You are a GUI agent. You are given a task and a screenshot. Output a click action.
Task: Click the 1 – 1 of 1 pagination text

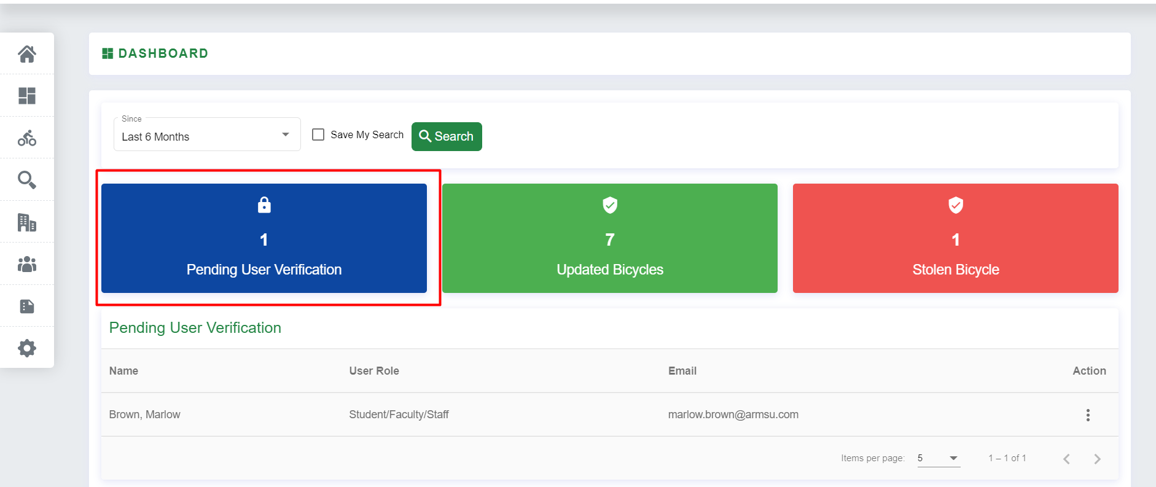click(x=1007, y=458)
